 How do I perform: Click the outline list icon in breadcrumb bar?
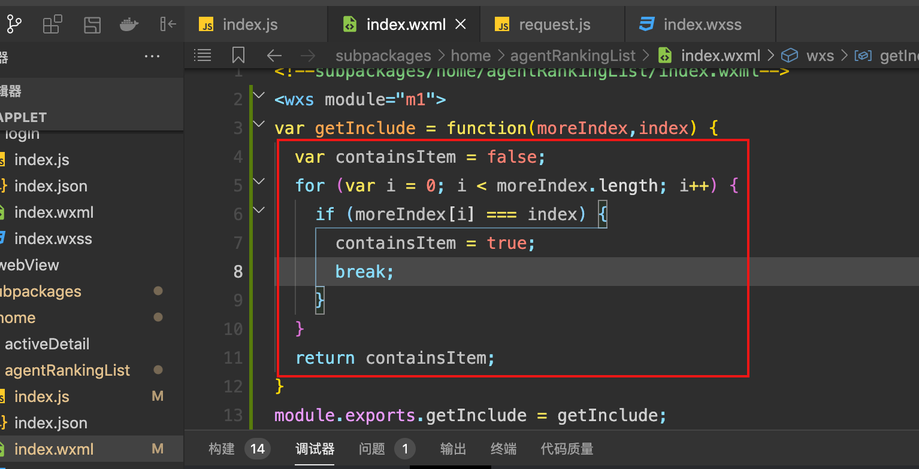[203, 56]
